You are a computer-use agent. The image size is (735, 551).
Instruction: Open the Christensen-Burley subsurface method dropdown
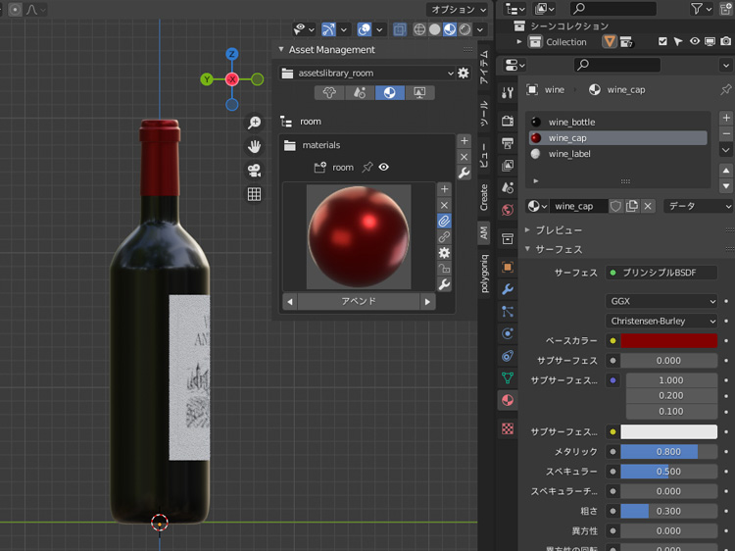click(x=662, y=321)
